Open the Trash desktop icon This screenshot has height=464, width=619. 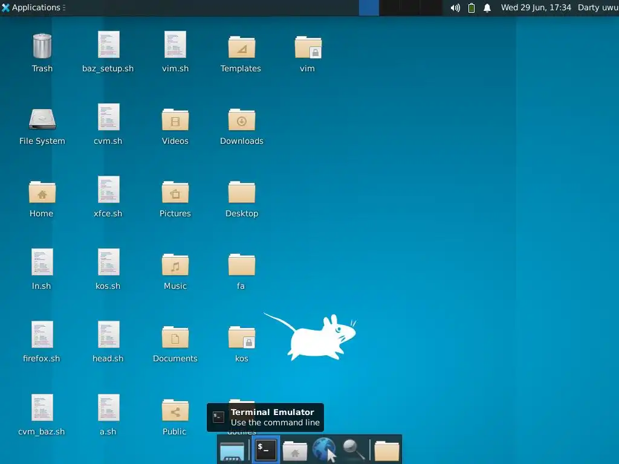point(42,47)
